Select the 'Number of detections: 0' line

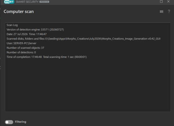21,52
